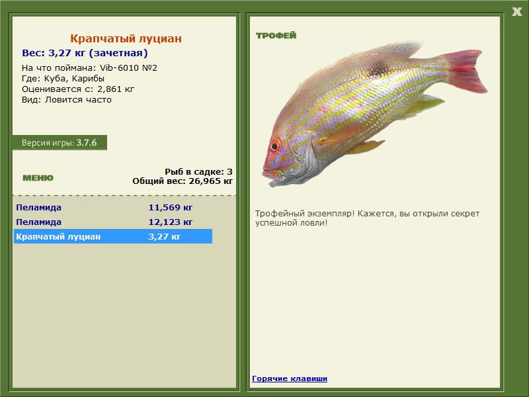The width and height of the screenshot is (529, 397).
Task: Click the Версия игры: 3.7.6 label
Action: pos(60,143)
